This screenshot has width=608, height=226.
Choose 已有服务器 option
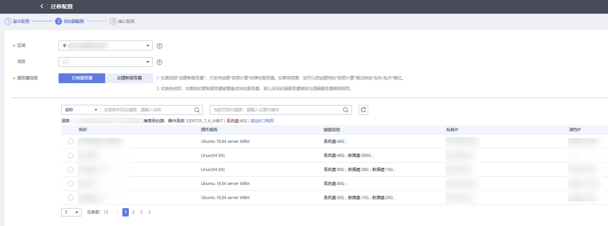click(x=82, y=78)
